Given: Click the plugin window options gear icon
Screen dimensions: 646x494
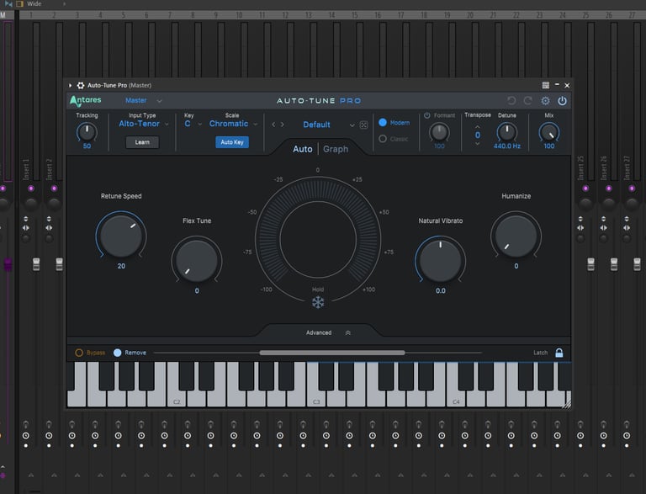Looking at the screenshot, I should click(x=81, y=85).
